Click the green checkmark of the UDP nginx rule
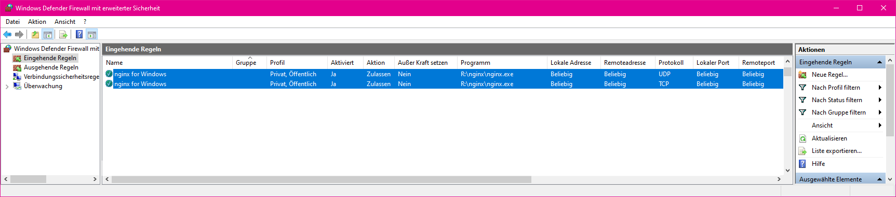 [109, 74]
